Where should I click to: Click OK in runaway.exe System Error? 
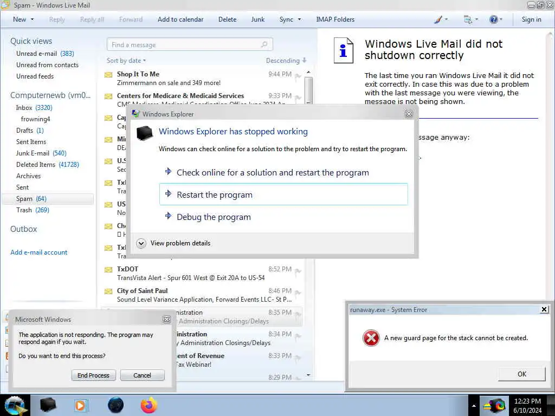click(522, 374)
